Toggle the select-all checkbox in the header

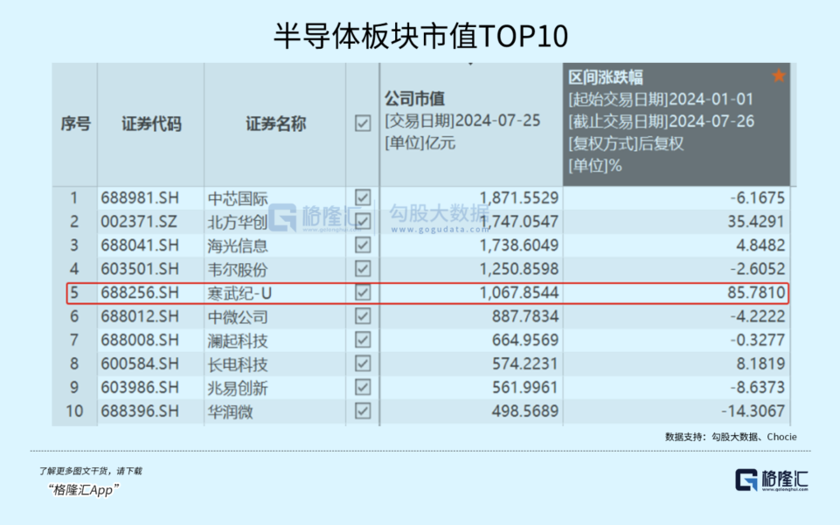coord(363,124)
